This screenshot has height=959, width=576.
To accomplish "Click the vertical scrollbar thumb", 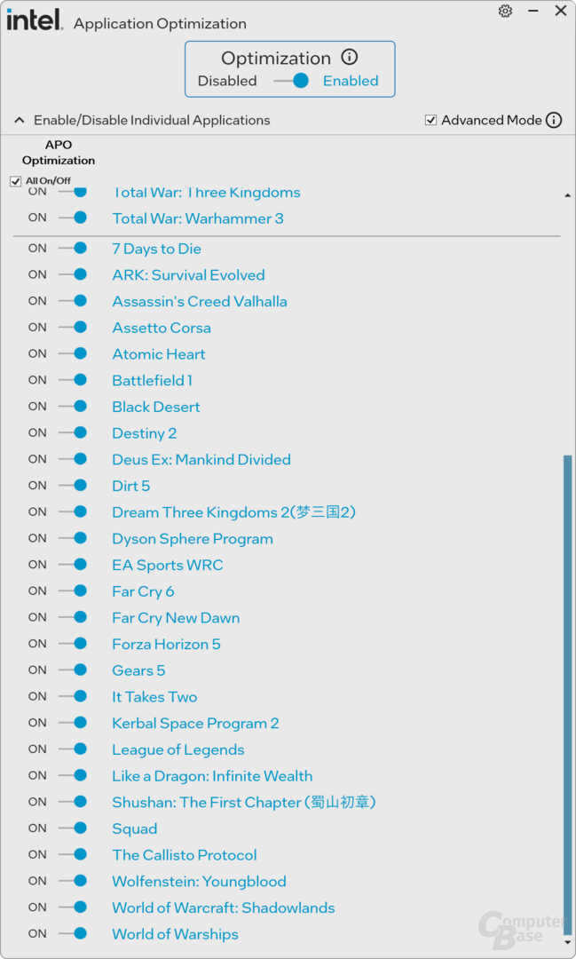I will (x=568, y=693).
